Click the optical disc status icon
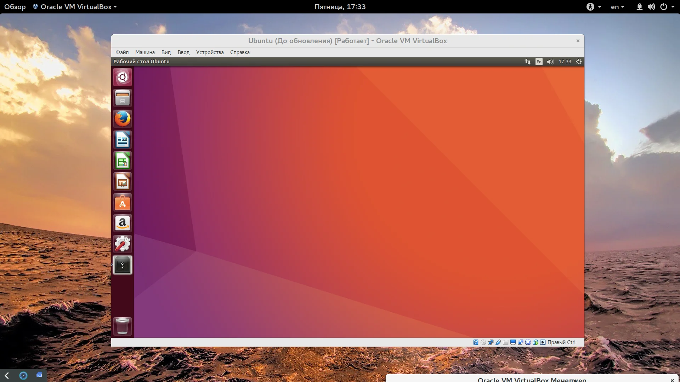 (x=483, y=342)
